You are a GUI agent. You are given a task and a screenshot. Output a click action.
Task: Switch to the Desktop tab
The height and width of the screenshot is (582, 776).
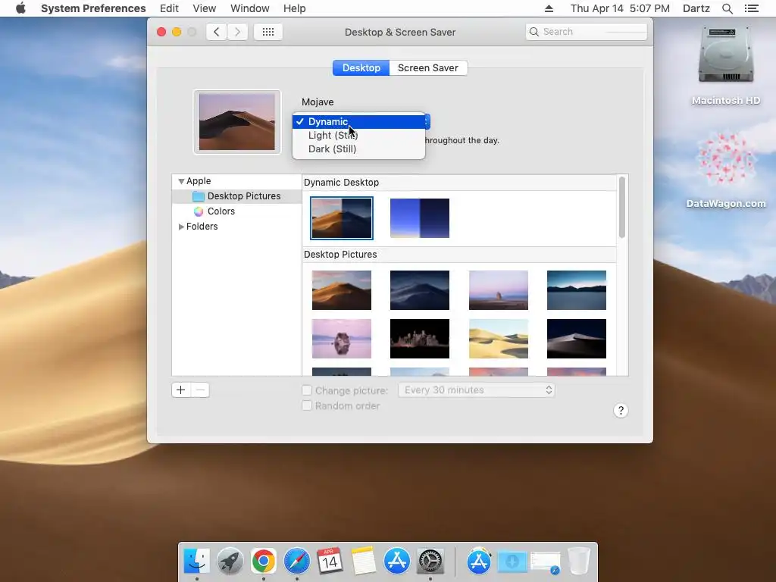click(x=361, y=67)
